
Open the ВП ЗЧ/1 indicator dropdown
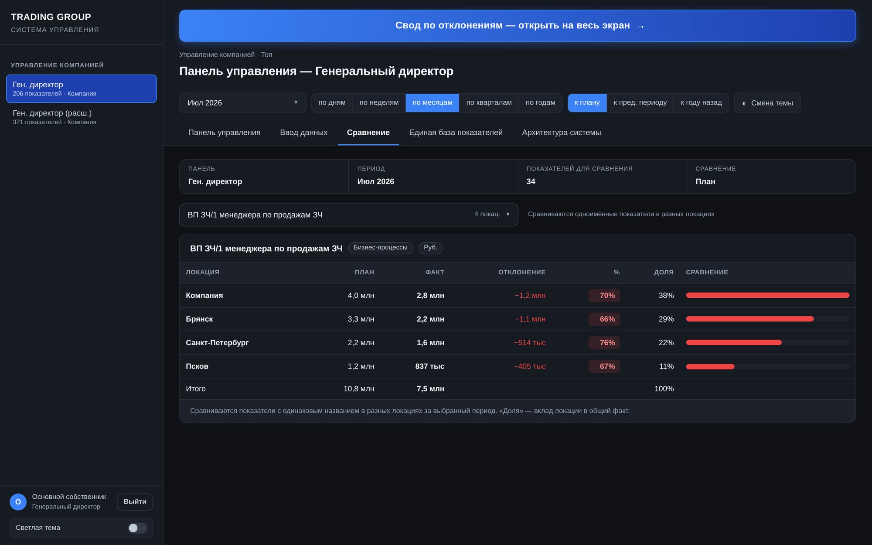coord(348,215)
